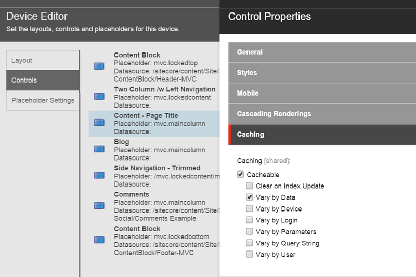Expand the General properties section
Viewport: 416px width, 277px height.
click(x=322, y=52)
